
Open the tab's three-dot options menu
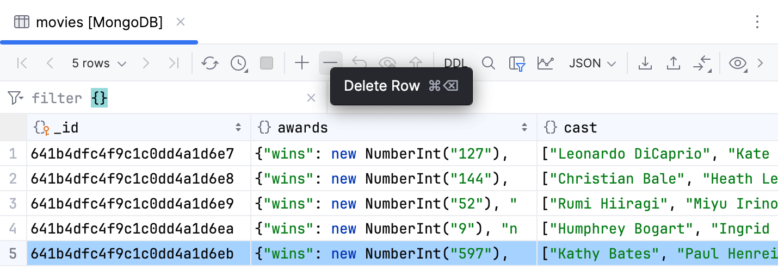point(757,22)
